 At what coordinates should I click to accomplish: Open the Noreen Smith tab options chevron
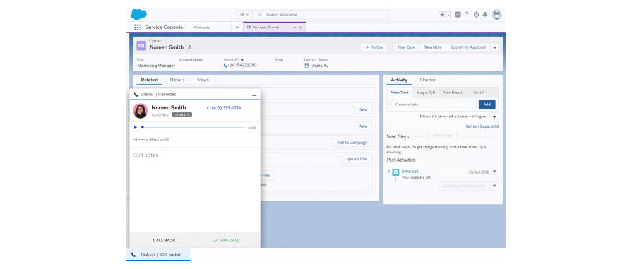click(295, 27)
